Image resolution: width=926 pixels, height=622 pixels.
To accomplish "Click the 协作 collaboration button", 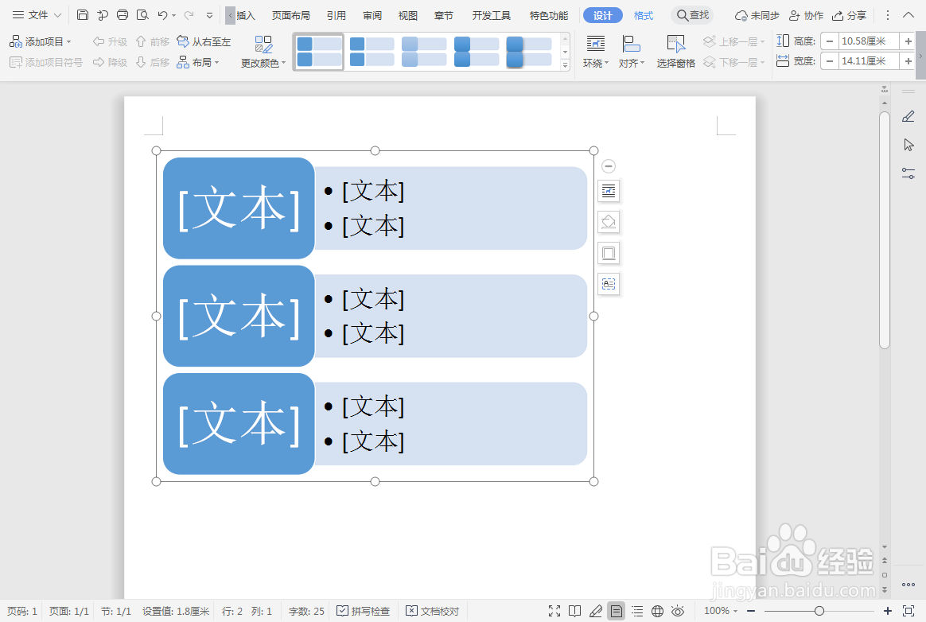I will pos(806,15).
